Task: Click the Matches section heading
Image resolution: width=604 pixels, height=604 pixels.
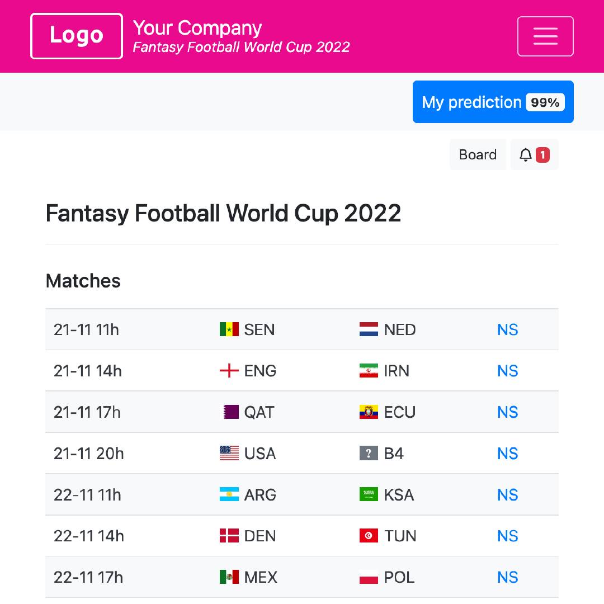Action: [x=83, y=281]
